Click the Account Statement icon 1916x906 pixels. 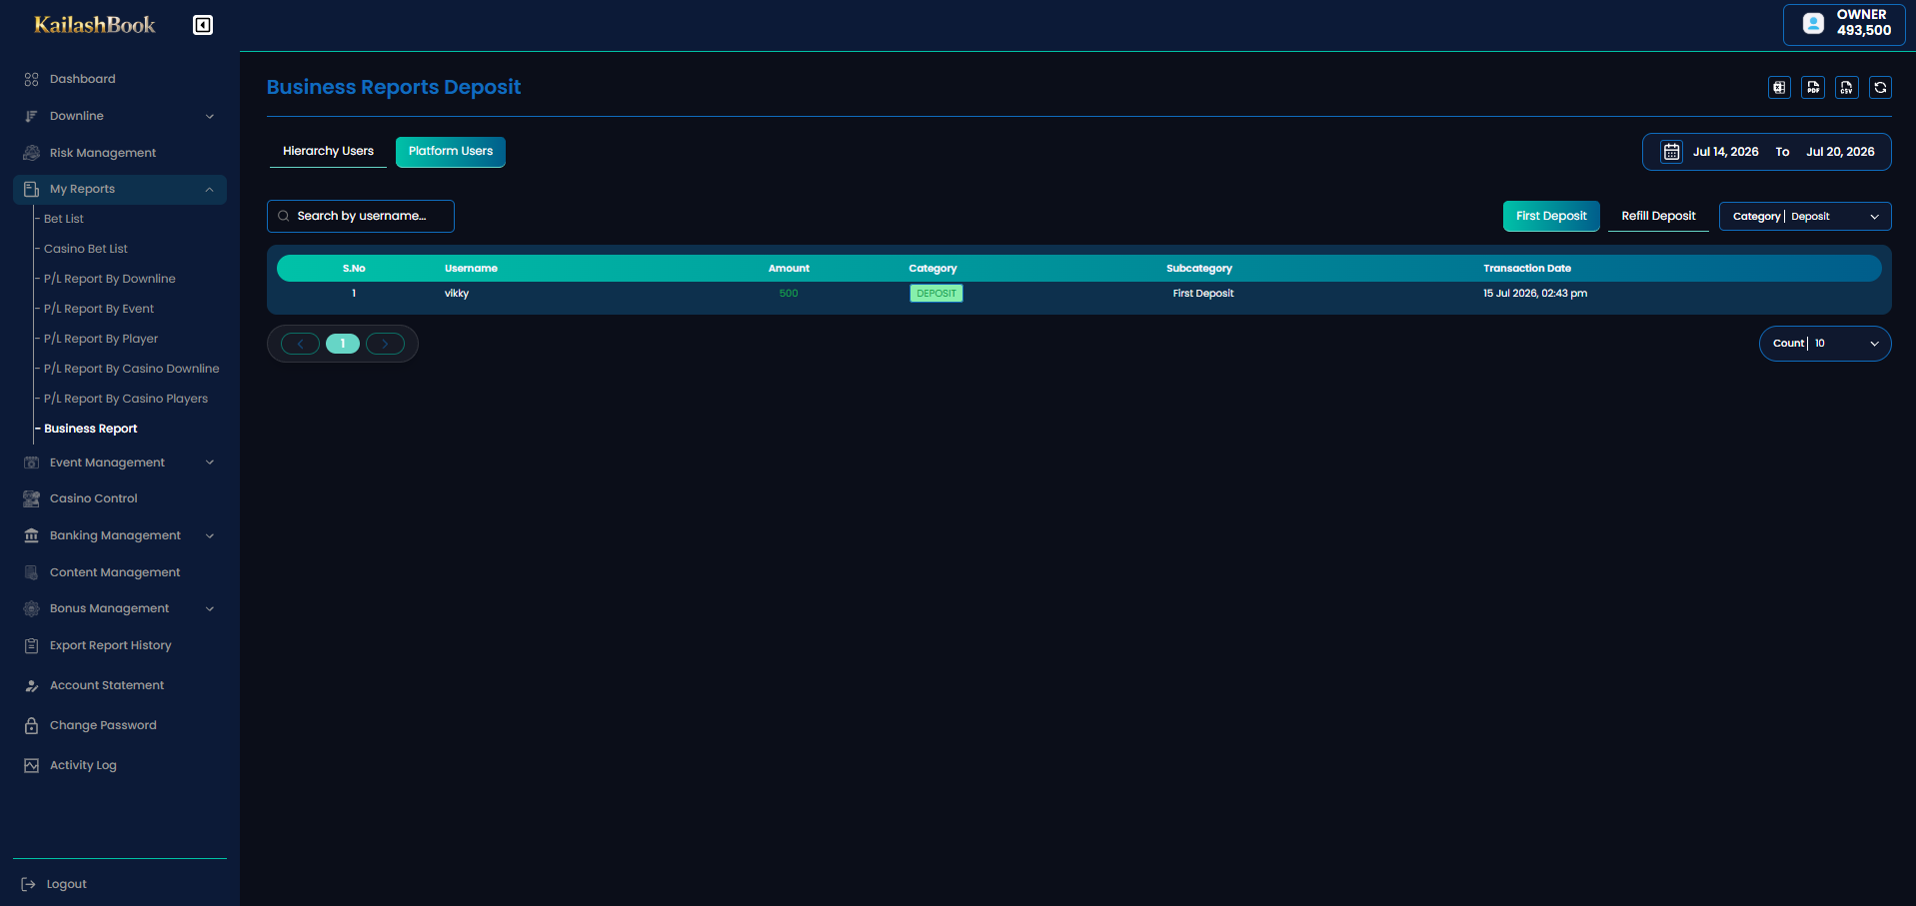[31, 685]
